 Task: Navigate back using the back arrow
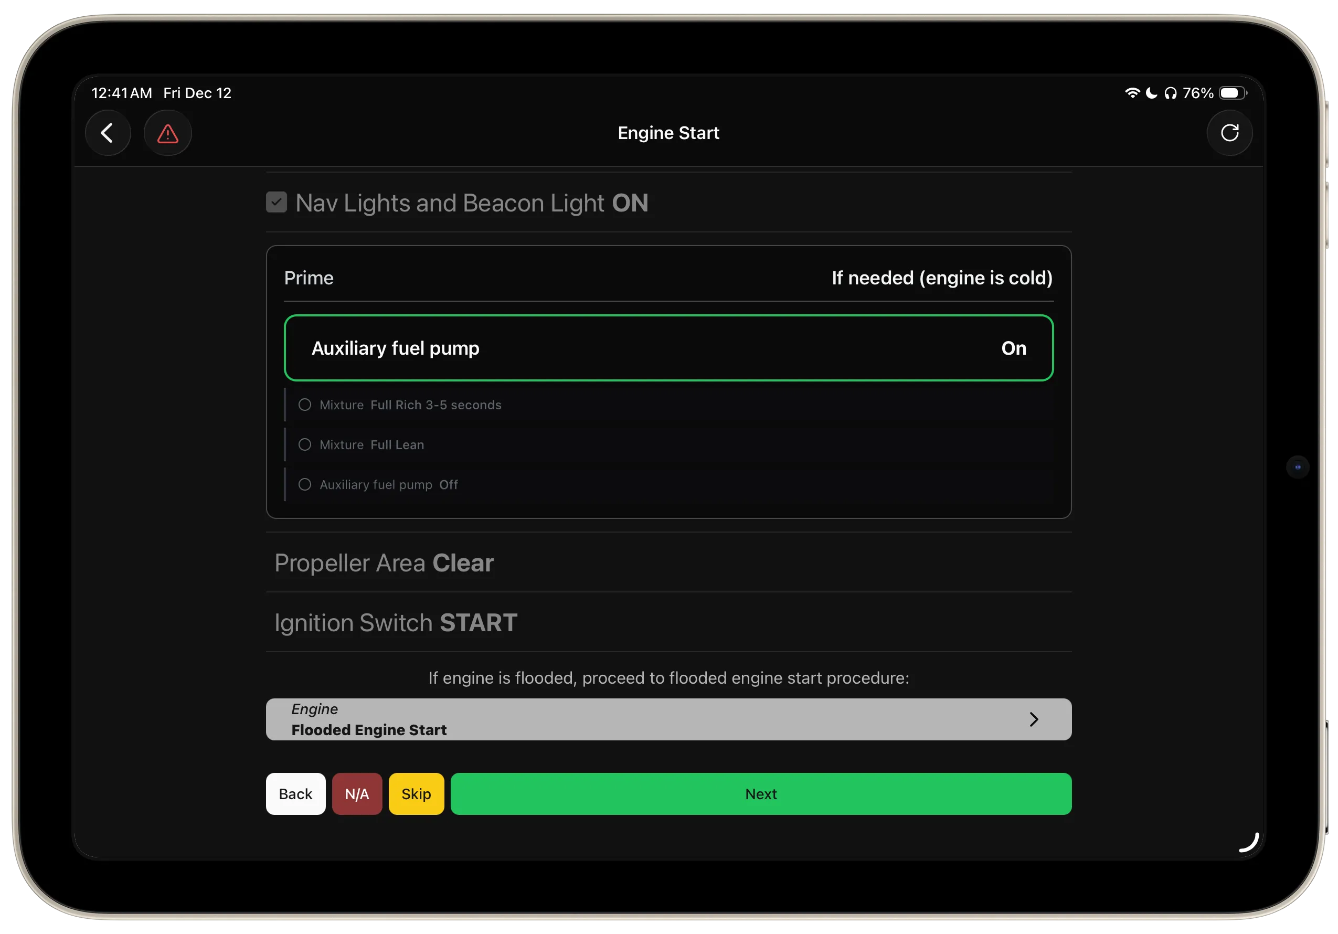point(108,133)
